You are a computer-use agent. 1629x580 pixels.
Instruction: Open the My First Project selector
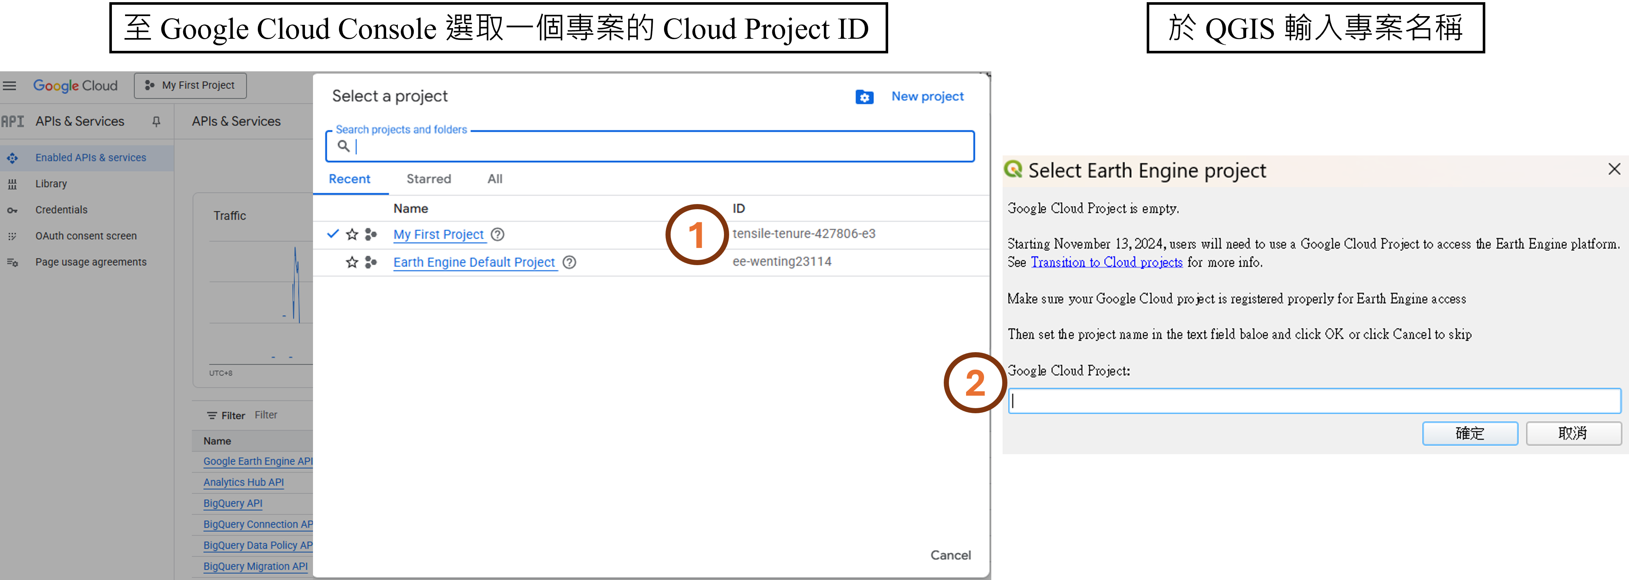191,85
